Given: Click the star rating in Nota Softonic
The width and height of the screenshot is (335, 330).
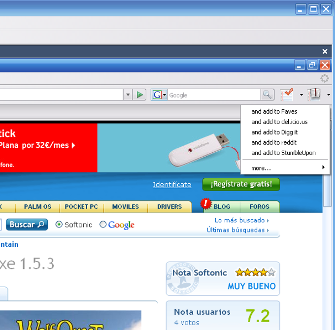Looking at the screenshot, I should coord(255,272).
